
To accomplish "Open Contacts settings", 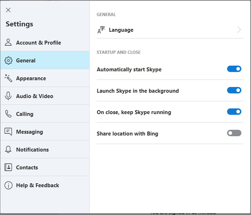I will 45,167.
